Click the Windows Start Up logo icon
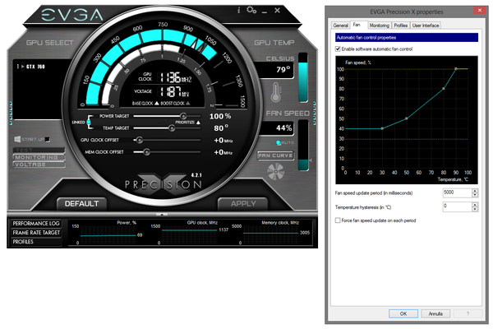Image resolution: width=493 pixels, height=329 pixels. point(17,139)
